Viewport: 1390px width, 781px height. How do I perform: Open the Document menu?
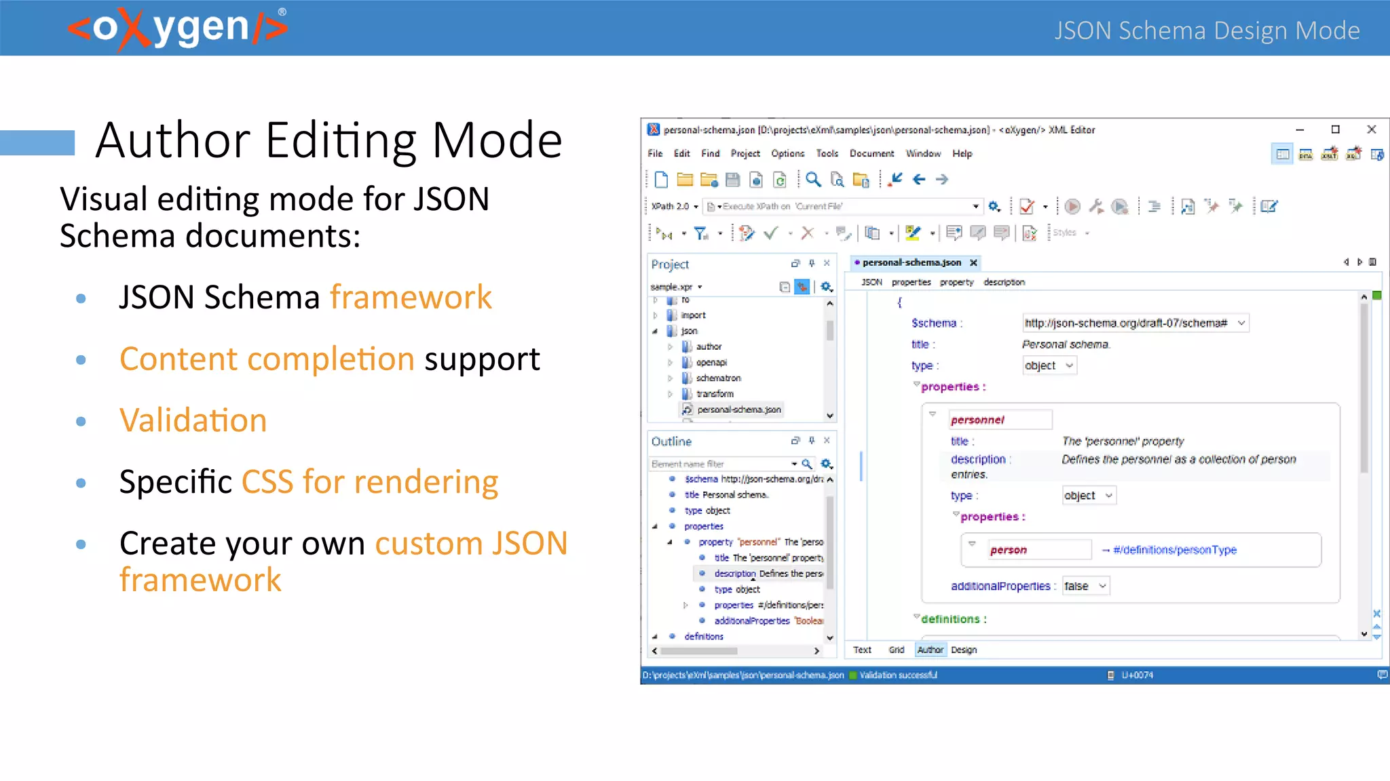click(x=871, y=153)
